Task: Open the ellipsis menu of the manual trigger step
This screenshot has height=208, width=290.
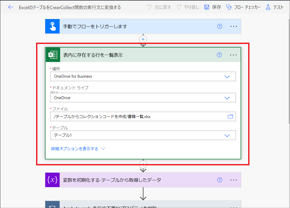Action: (x=234, y=26)
